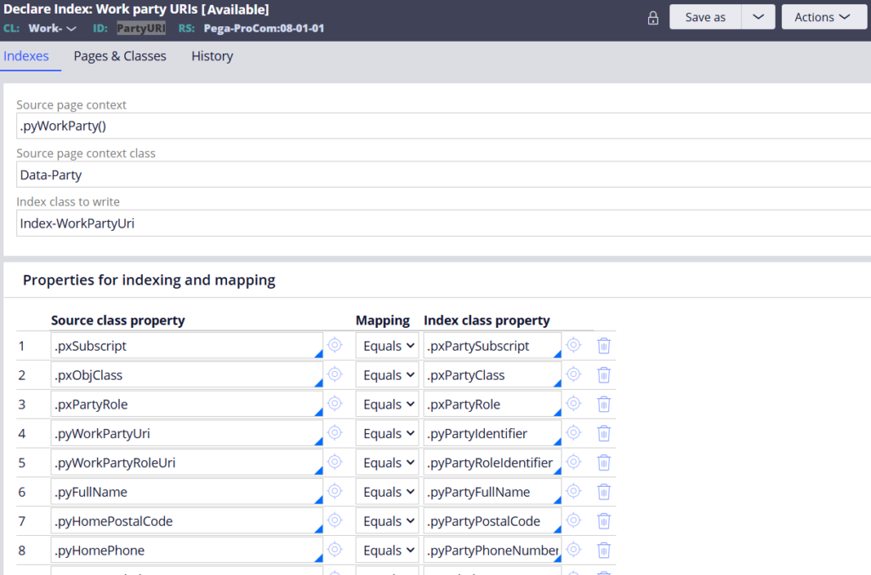This screenshot has height=575, width=871.
Task: Remove the .pyHomePhone mapping row
Action: click(604, 550)
